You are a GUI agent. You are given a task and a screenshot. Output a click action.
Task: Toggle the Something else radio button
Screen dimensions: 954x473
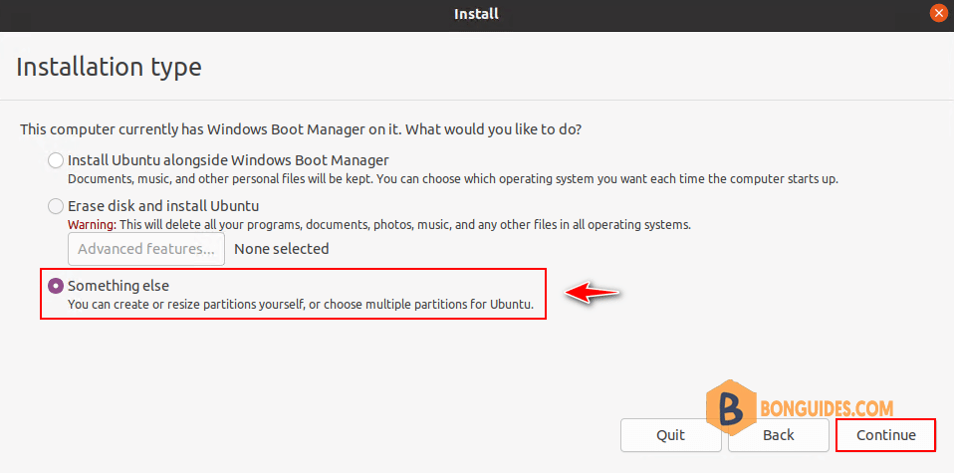tap(56, 285)
